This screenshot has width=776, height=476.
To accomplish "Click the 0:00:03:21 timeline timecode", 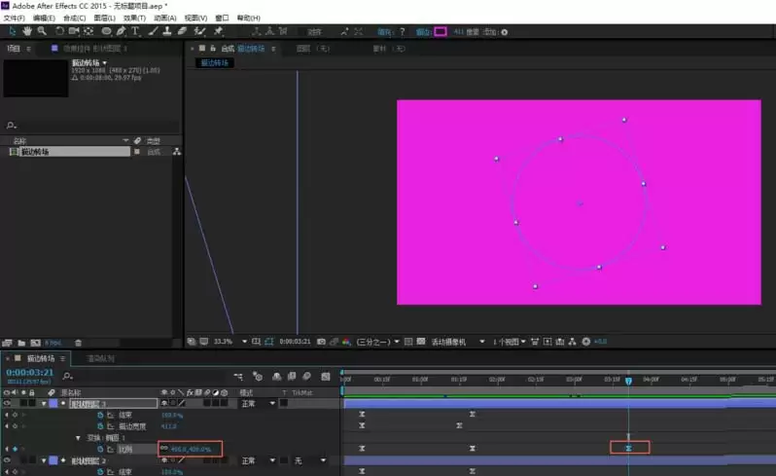I will point(30,373).
